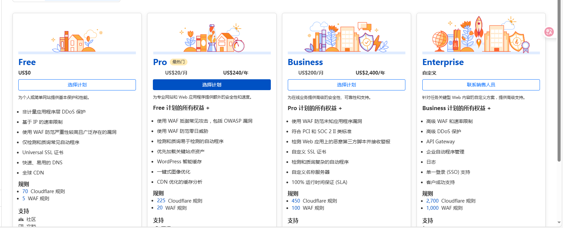Viewport: 563px width, 228px height.
Task: Click '使用 WAF 防范零日威胁' feature
Action: (183, 131)
